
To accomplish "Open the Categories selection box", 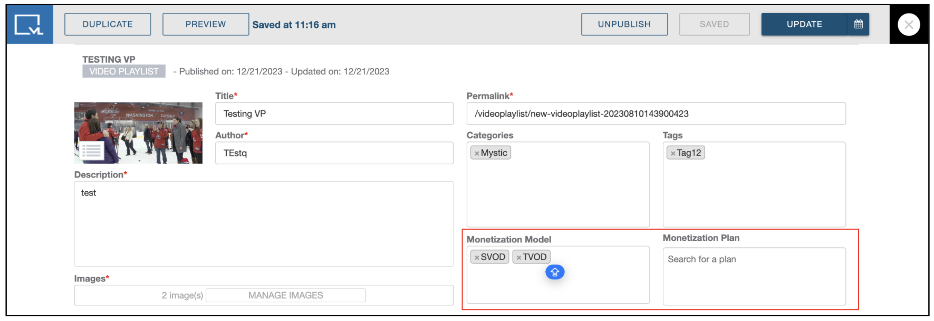I will tap(558, 184).
